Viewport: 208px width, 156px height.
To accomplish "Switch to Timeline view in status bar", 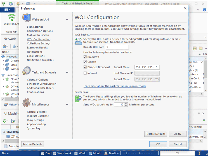I will tap(111, 153).
